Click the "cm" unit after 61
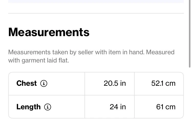Screen dimensions: 192x129 pyautogui.click(x=170, y=107)
